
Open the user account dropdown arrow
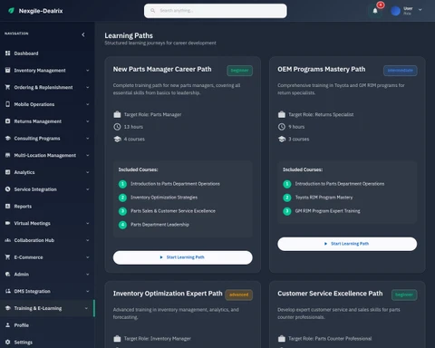420,10
